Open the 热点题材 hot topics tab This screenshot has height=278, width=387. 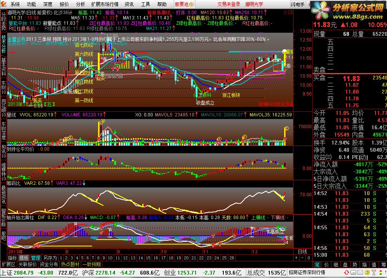coord(70,264)
